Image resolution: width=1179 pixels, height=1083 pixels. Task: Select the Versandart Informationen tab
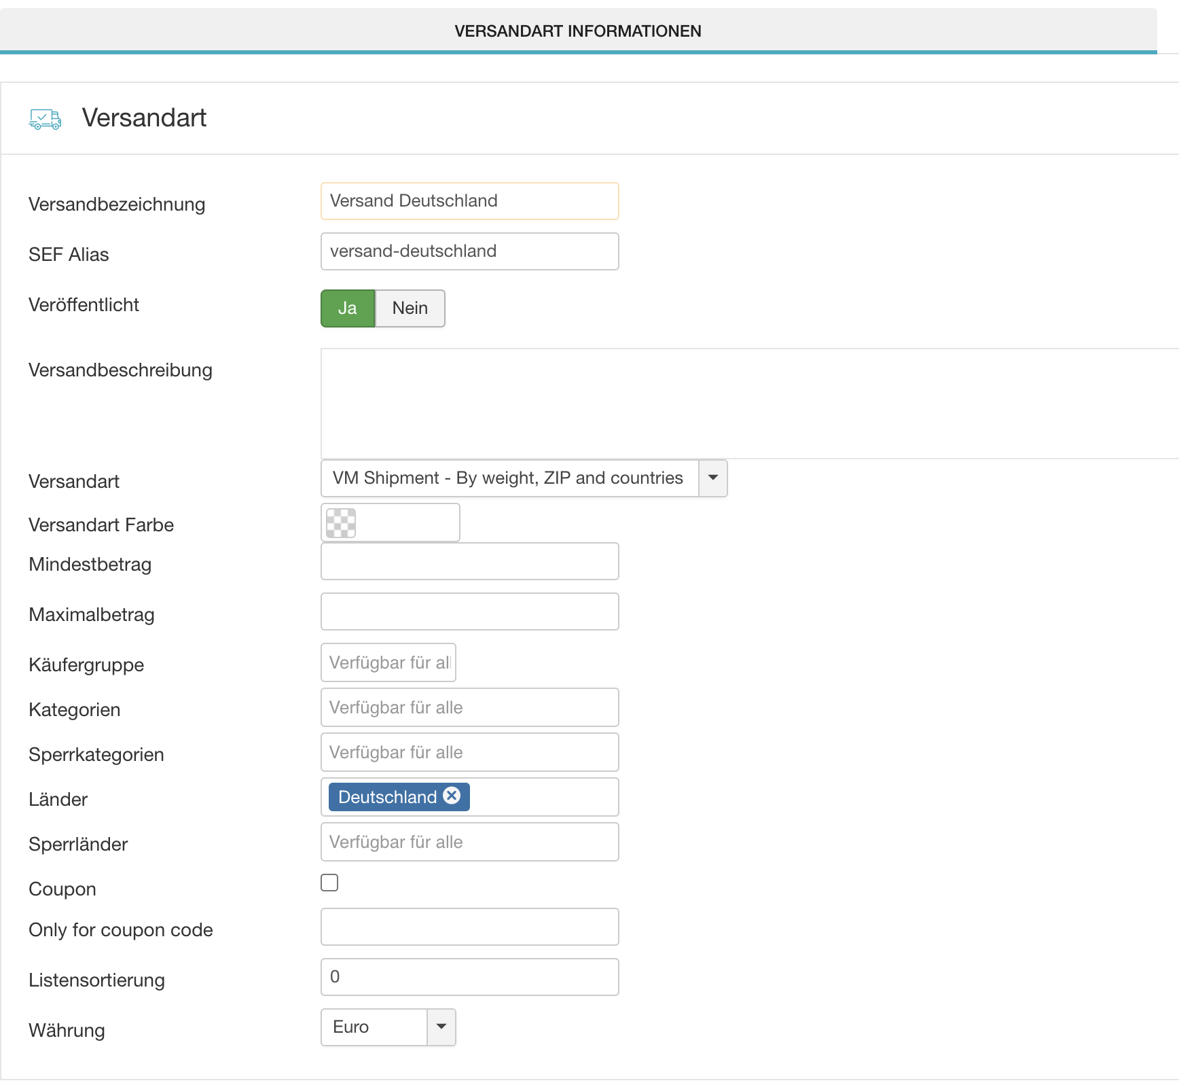(x=577, y=31)
